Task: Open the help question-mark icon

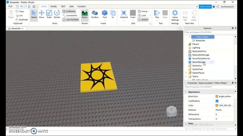Action: click(213, 6)
